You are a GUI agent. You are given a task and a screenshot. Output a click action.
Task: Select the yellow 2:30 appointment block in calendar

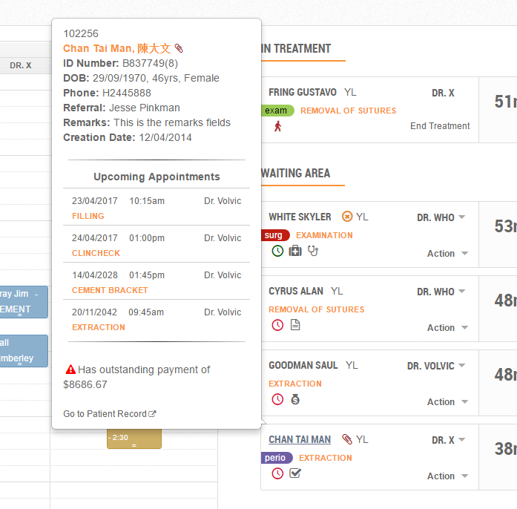tap(134, 439)
